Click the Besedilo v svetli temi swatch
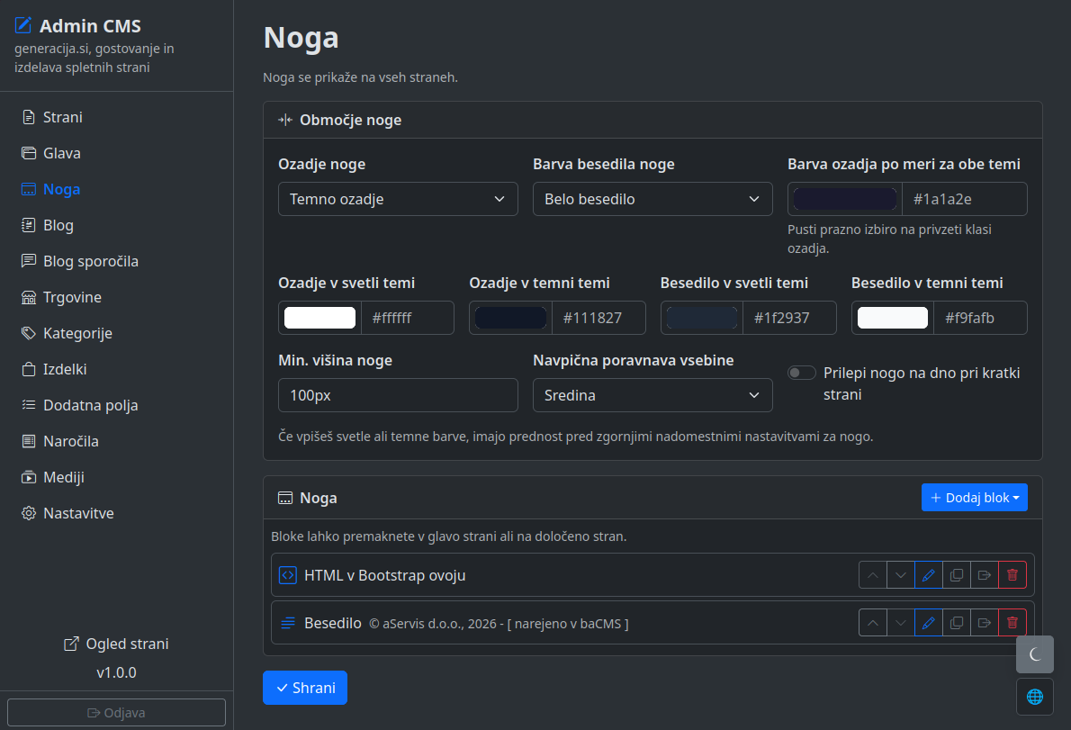Image resolution: width=1071 pixels, height=730 pixels. (x=701, y=318)
